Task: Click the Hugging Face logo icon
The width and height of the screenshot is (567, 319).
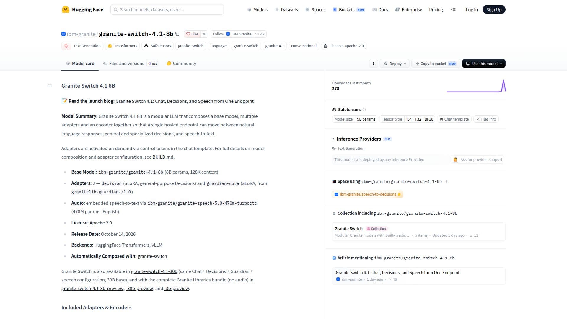Action: (65, 9)
